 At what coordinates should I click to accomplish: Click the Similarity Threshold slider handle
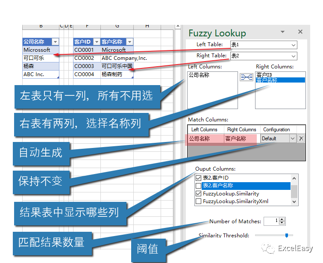pyautogui.click(x=287, y=235)
